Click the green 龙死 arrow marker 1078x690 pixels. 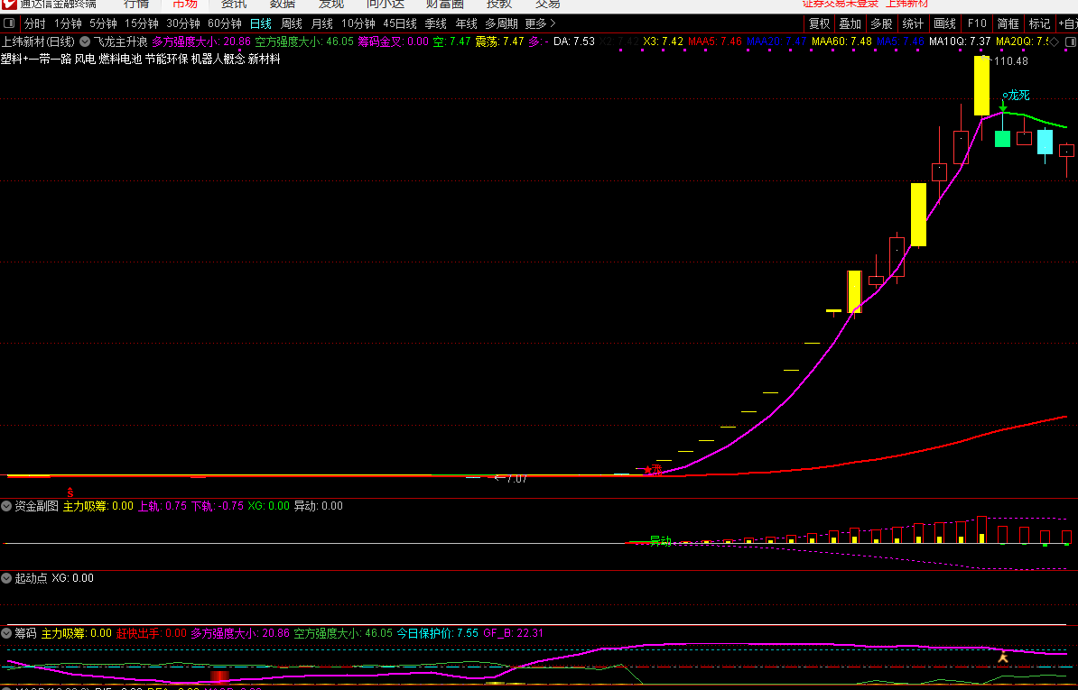tap(1003, 106)
